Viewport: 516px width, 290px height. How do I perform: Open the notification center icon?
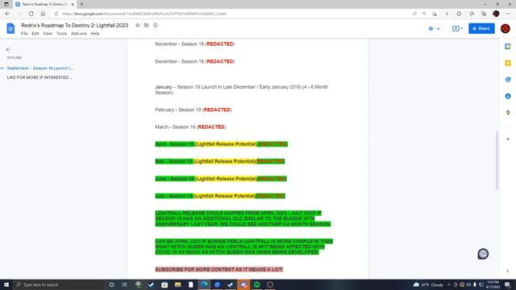[x=507, y=284]
